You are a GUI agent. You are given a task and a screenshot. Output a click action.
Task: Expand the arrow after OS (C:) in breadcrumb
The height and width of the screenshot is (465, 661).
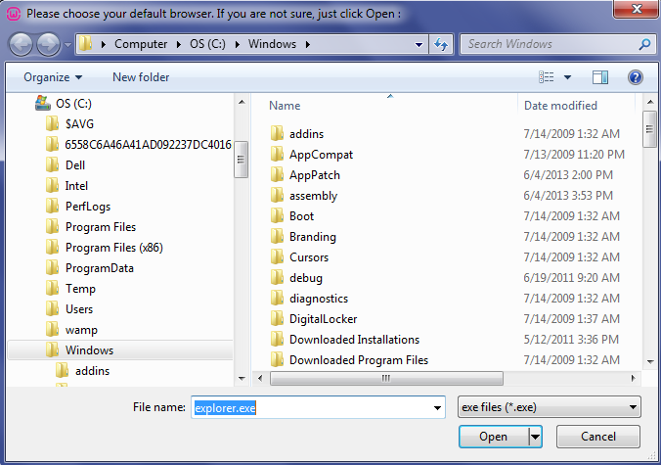click(238, 44)
